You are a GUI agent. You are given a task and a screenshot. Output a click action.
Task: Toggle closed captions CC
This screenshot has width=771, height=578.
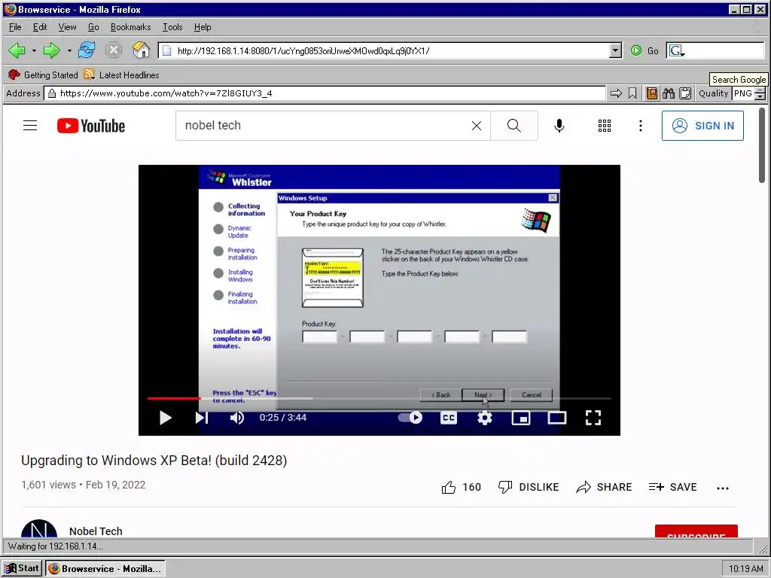(449, 418)
